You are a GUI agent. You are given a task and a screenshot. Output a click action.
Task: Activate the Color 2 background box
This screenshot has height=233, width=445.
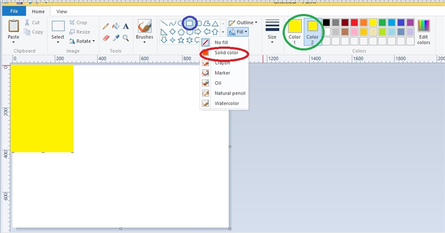pyautogui.click(x=313, y=32)
